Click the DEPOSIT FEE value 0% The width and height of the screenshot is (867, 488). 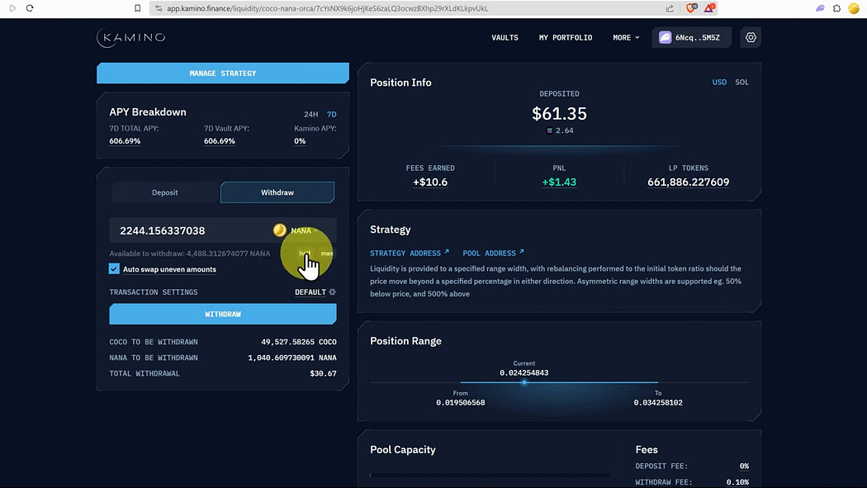click(744, 466)
